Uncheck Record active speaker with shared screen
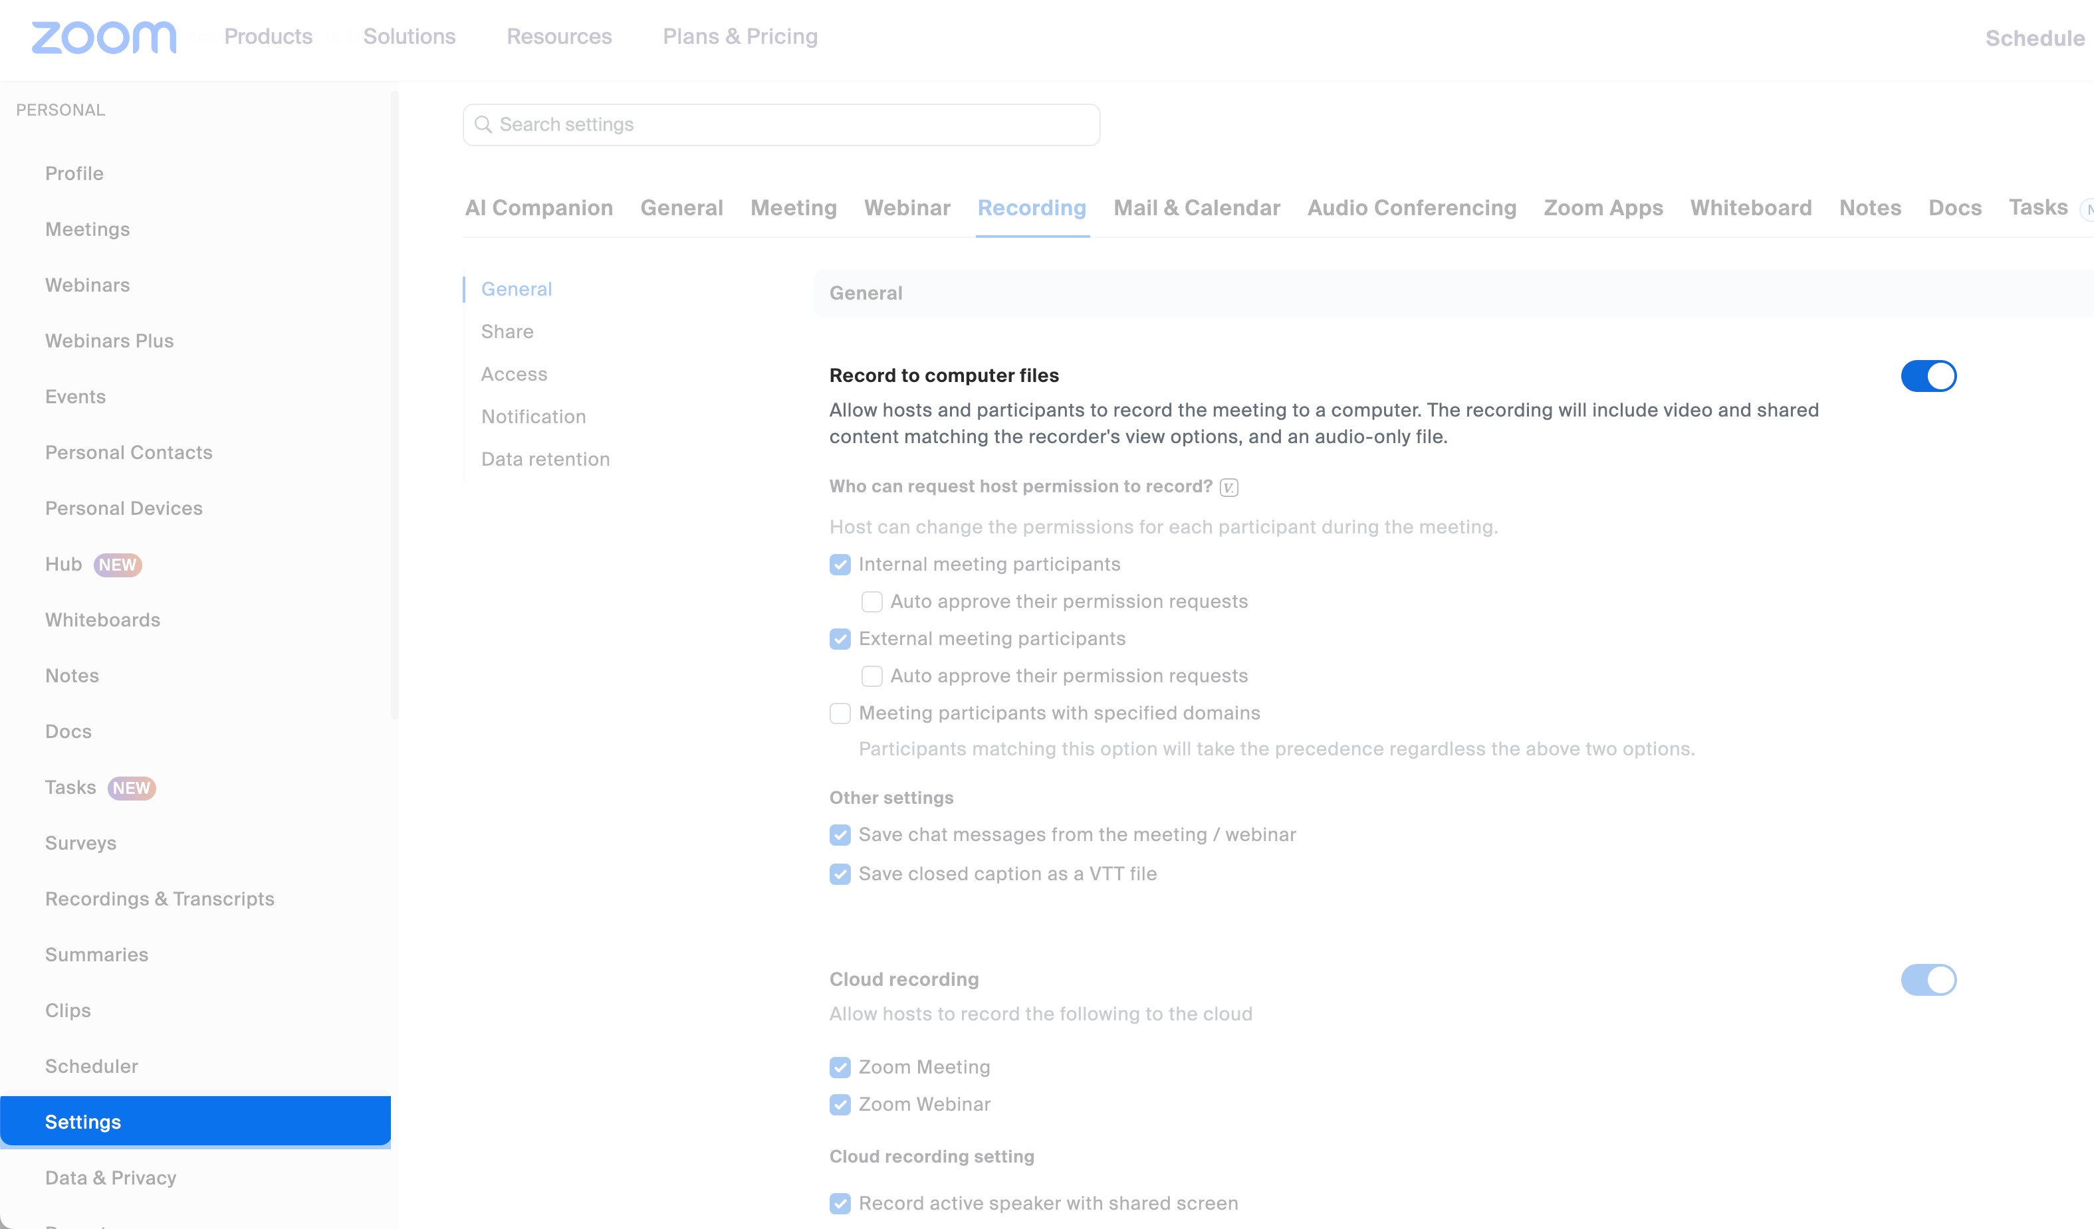 839,1202
